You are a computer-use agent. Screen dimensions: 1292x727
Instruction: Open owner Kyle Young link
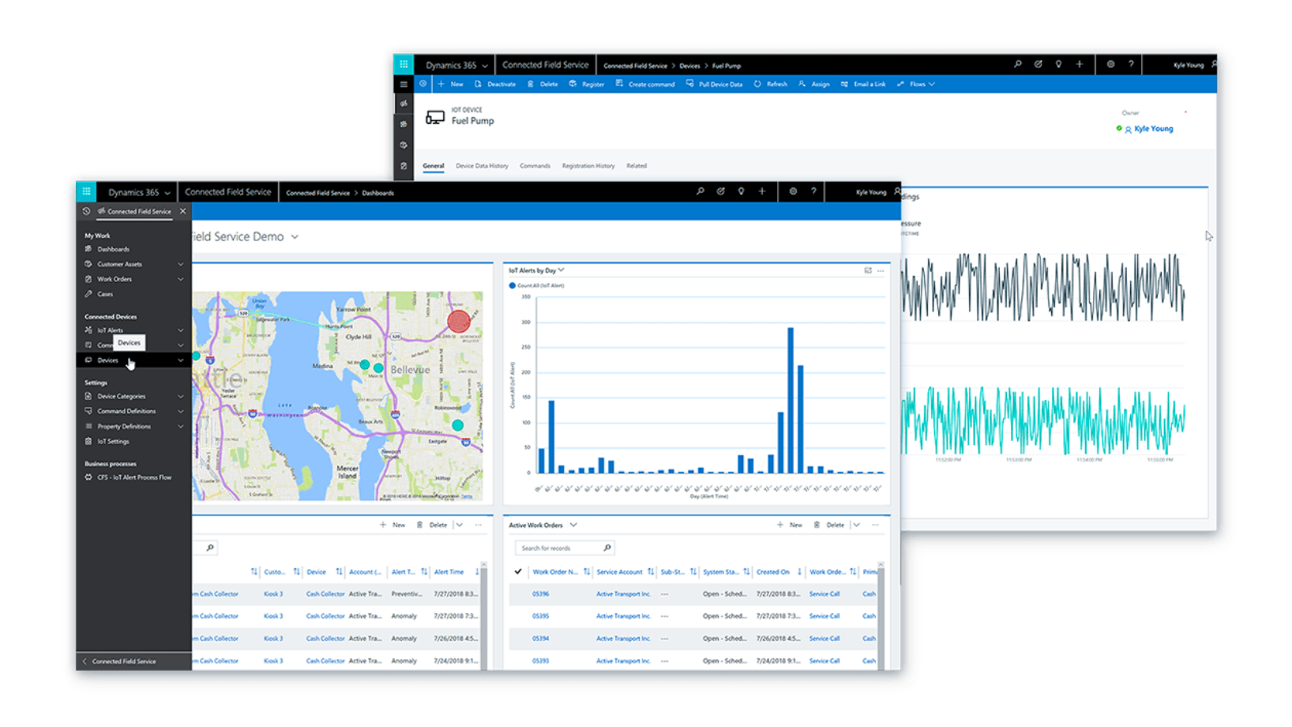point(1153,129)
